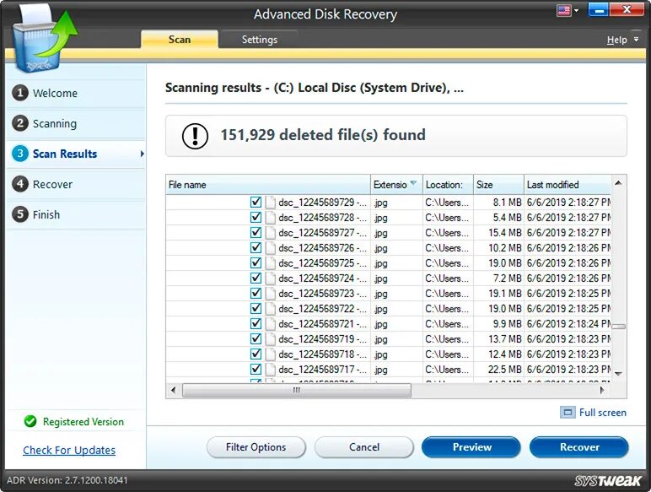Screen dimensions: 651x492
Task: Open the language dropdown arrow beside the flag
Action: point(576,11)
